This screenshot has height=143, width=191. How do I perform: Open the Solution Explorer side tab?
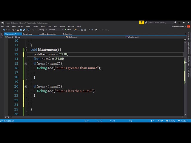189,48
